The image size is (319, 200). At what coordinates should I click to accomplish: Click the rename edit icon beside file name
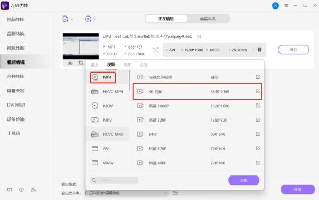point(199,37)
